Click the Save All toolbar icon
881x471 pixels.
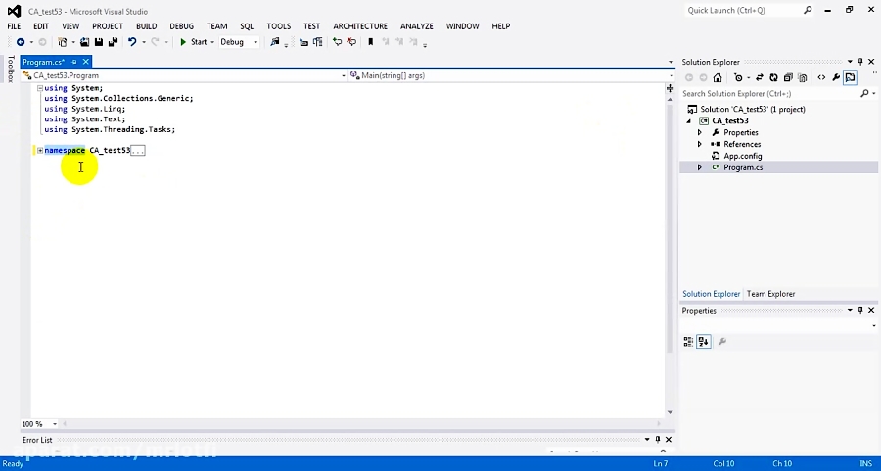113,42
